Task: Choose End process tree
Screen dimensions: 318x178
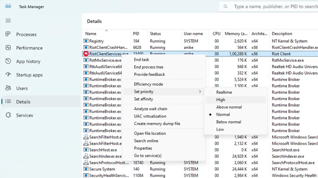Action: click(x=163, y=67)
